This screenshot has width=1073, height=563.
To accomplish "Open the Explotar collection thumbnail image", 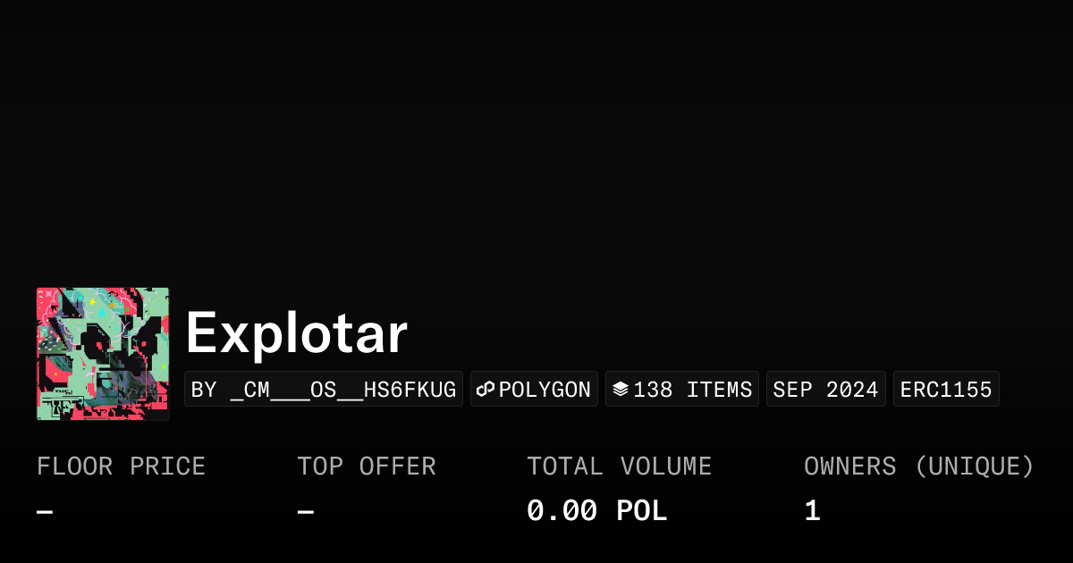I will [x=103, y=354].
